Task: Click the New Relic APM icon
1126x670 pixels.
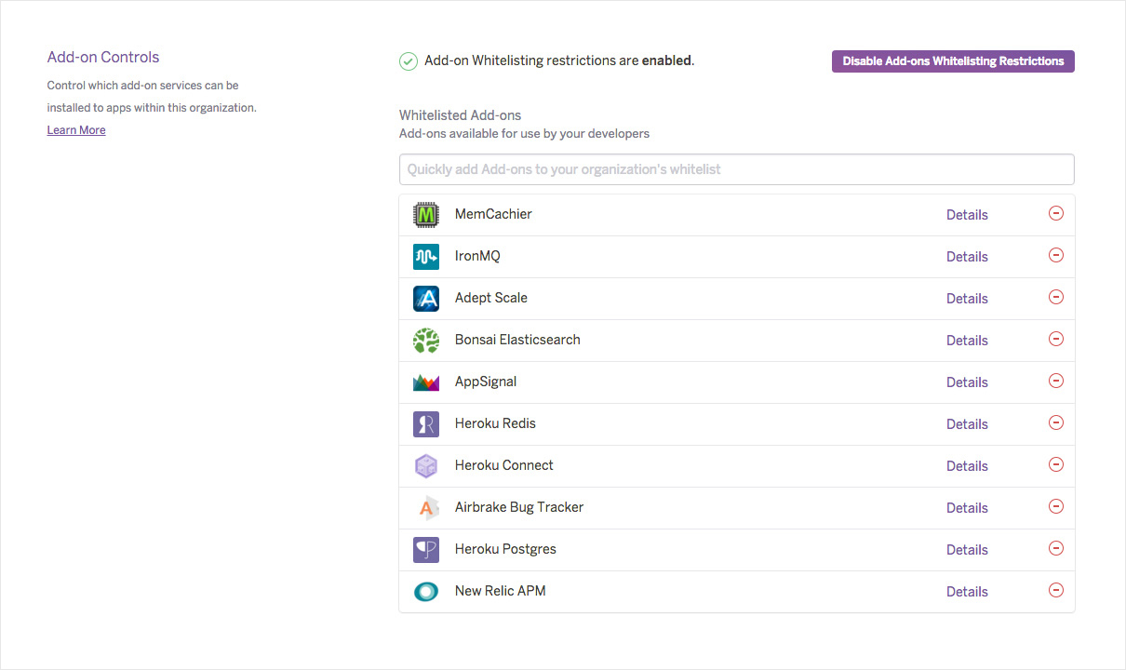Action: [425, 591]
